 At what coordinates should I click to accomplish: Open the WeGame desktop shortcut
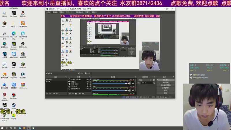(14, 75)
